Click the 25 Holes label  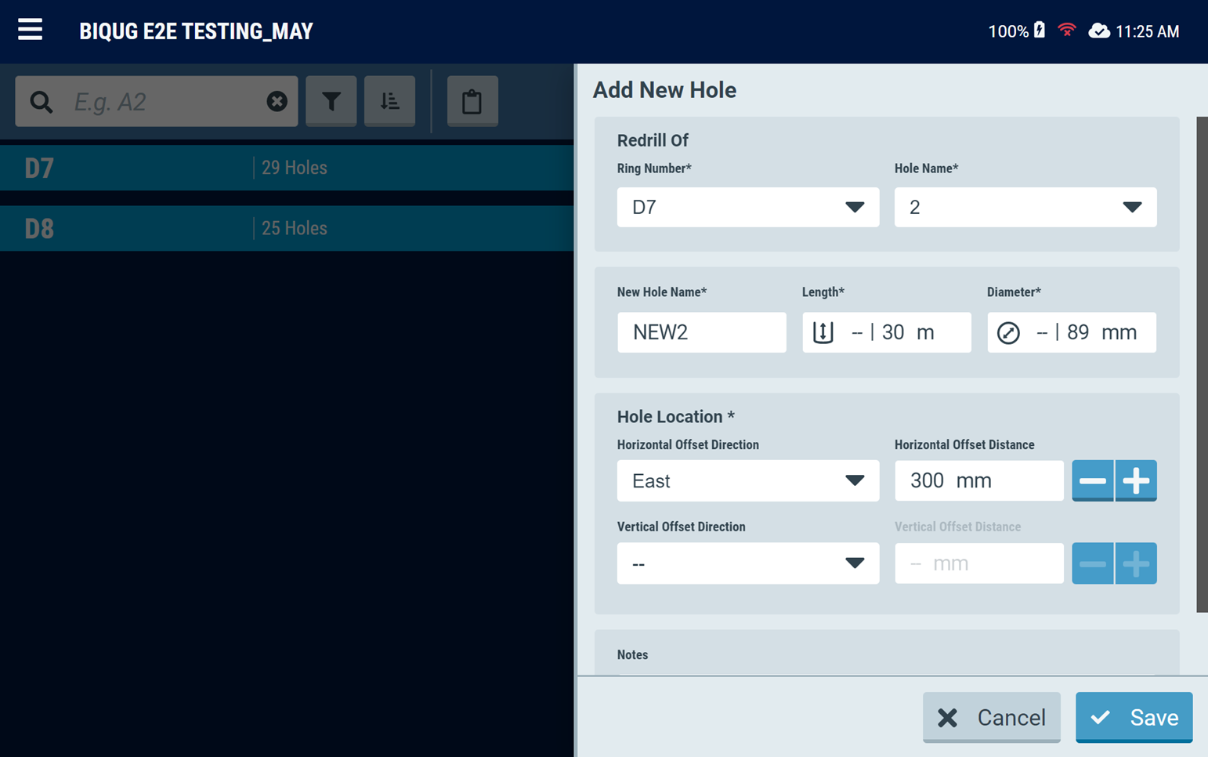pos(295,228)
